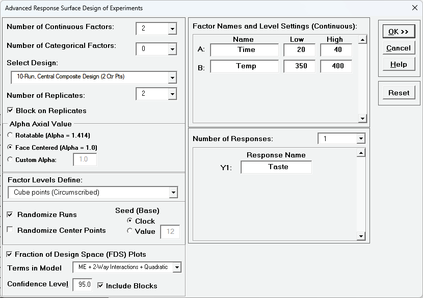423x298 pixels.
Task: Edit the Taste response name field
Action: (x=276, y=167)
